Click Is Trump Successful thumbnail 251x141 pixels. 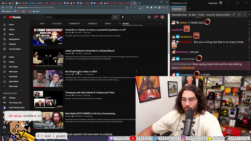tap(48, 37)
